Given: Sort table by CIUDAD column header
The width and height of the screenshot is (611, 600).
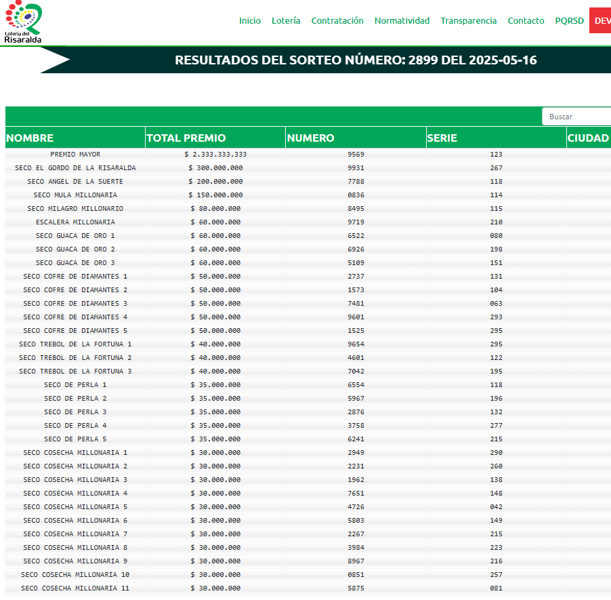Looking at the screenshot, I should click(589, 138).
